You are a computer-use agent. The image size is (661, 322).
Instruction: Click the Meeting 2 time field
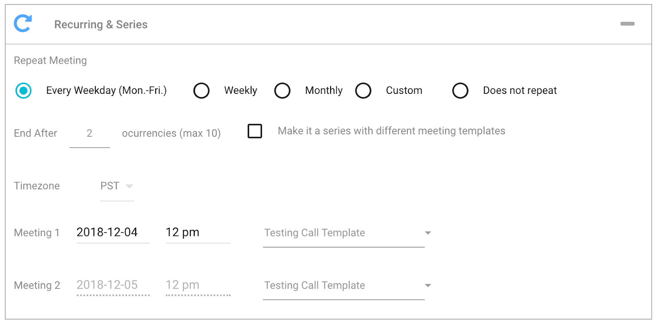coord(197,285)
